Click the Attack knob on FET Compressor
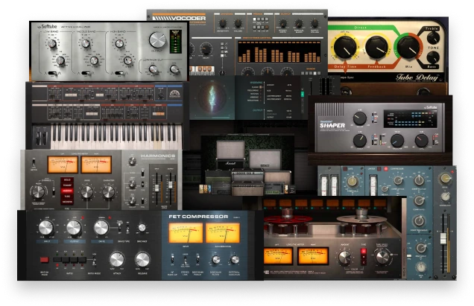Screen dimensions: 474x306 [116, 258]
